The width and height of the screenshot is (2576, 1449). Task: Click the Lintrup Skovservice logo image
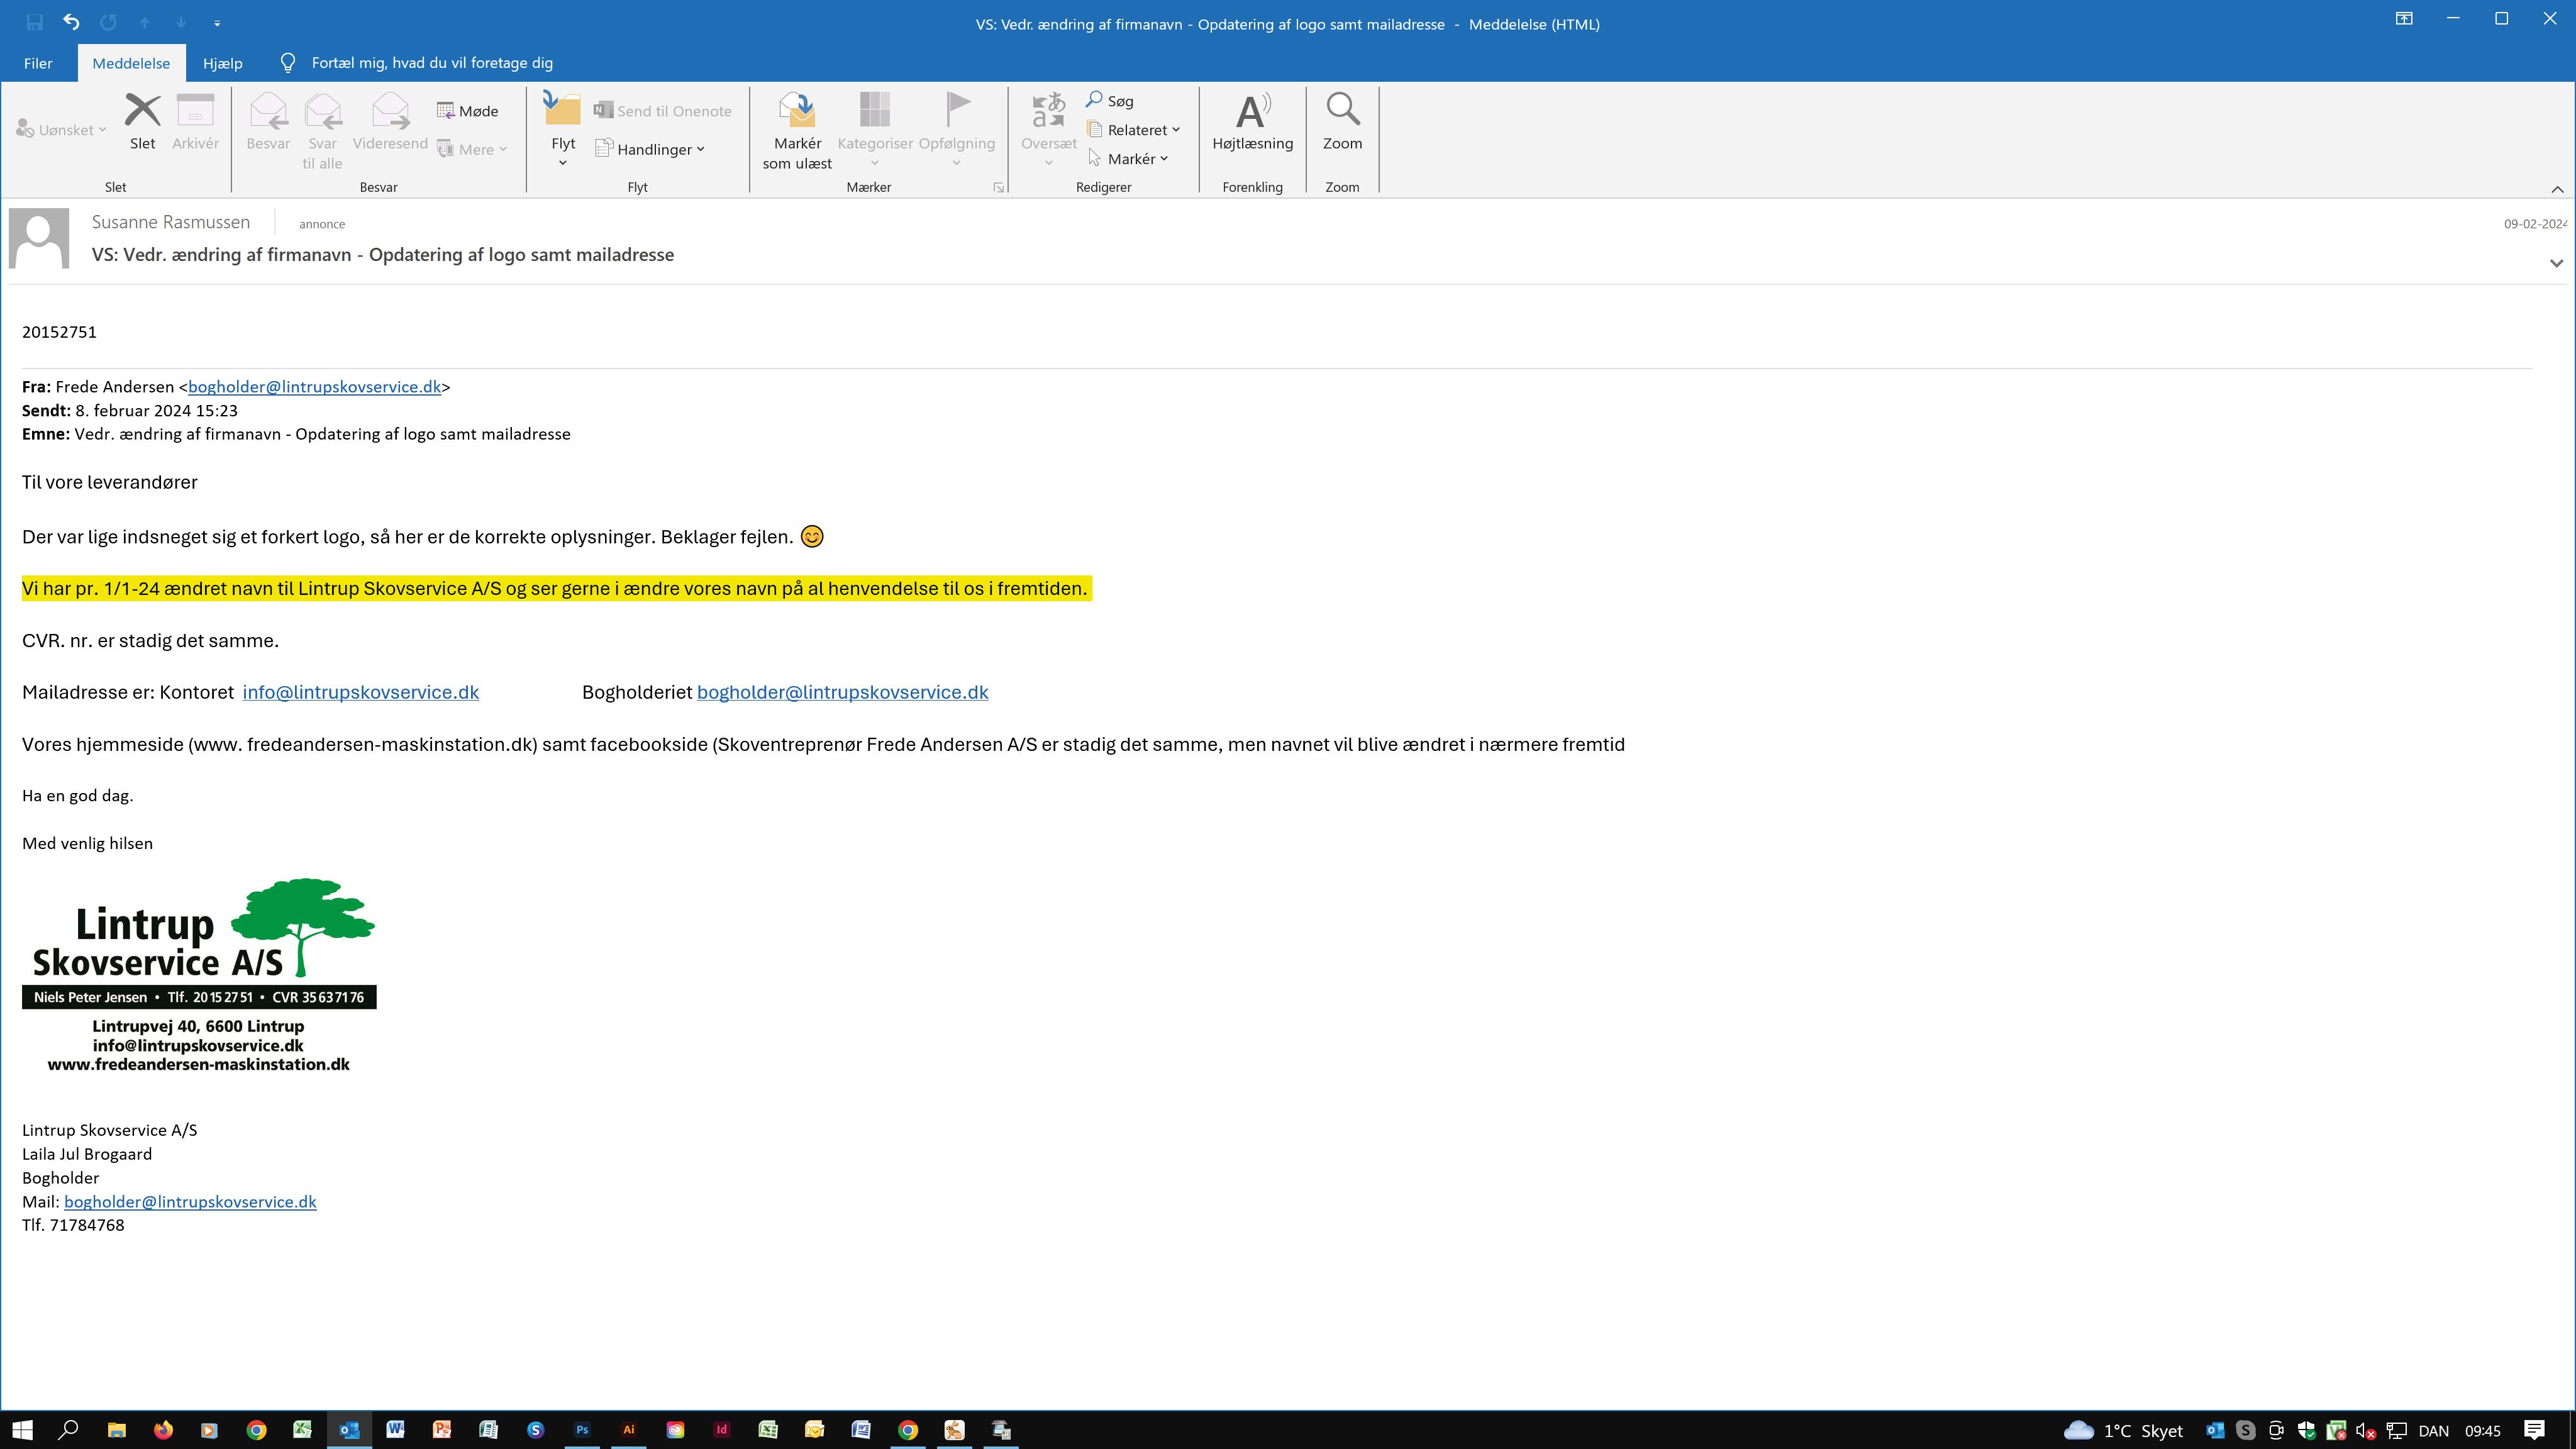tap(199, 975)
